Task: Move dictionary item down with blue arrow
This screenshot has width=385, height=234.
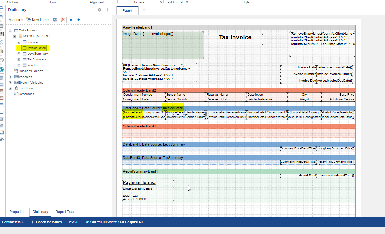Action: (78, 20)
